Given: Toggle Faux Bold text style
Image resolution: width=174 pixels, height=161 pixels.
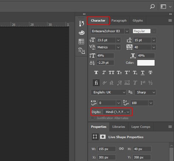Looking at the screenshot, I should point(96,72).
